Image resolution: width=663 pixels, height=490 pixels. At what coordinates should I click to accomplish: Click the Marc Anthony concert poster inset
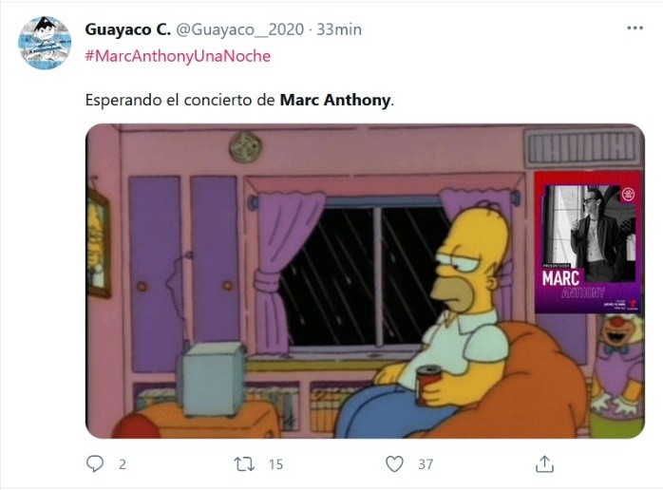coord(587,242)
